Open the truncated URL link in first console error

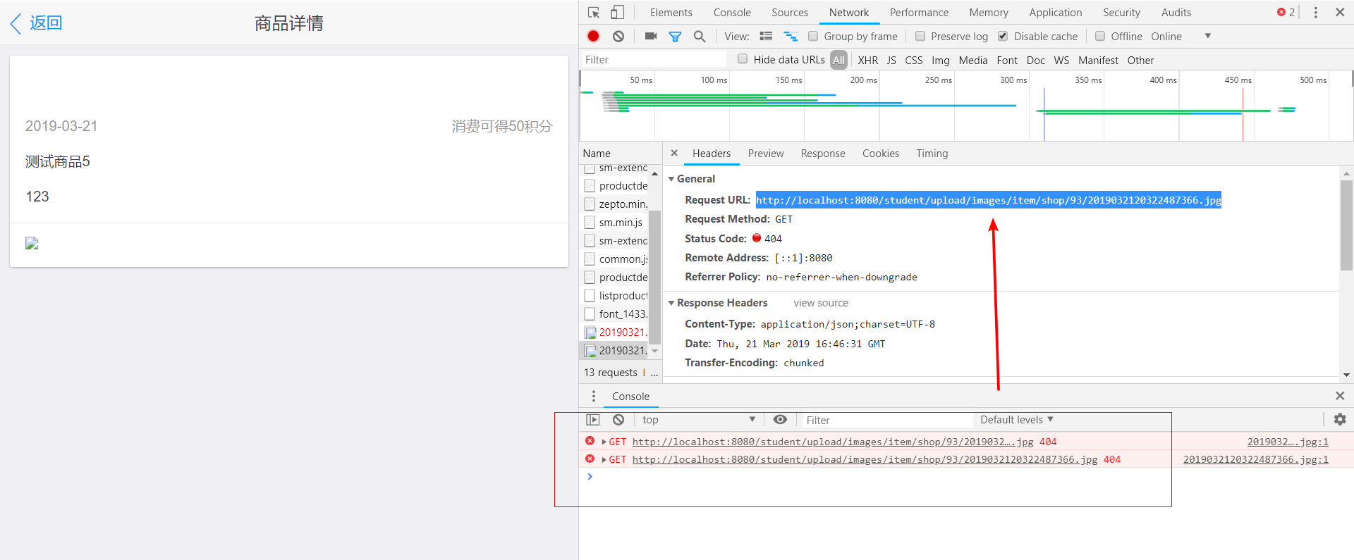[833, 442]
